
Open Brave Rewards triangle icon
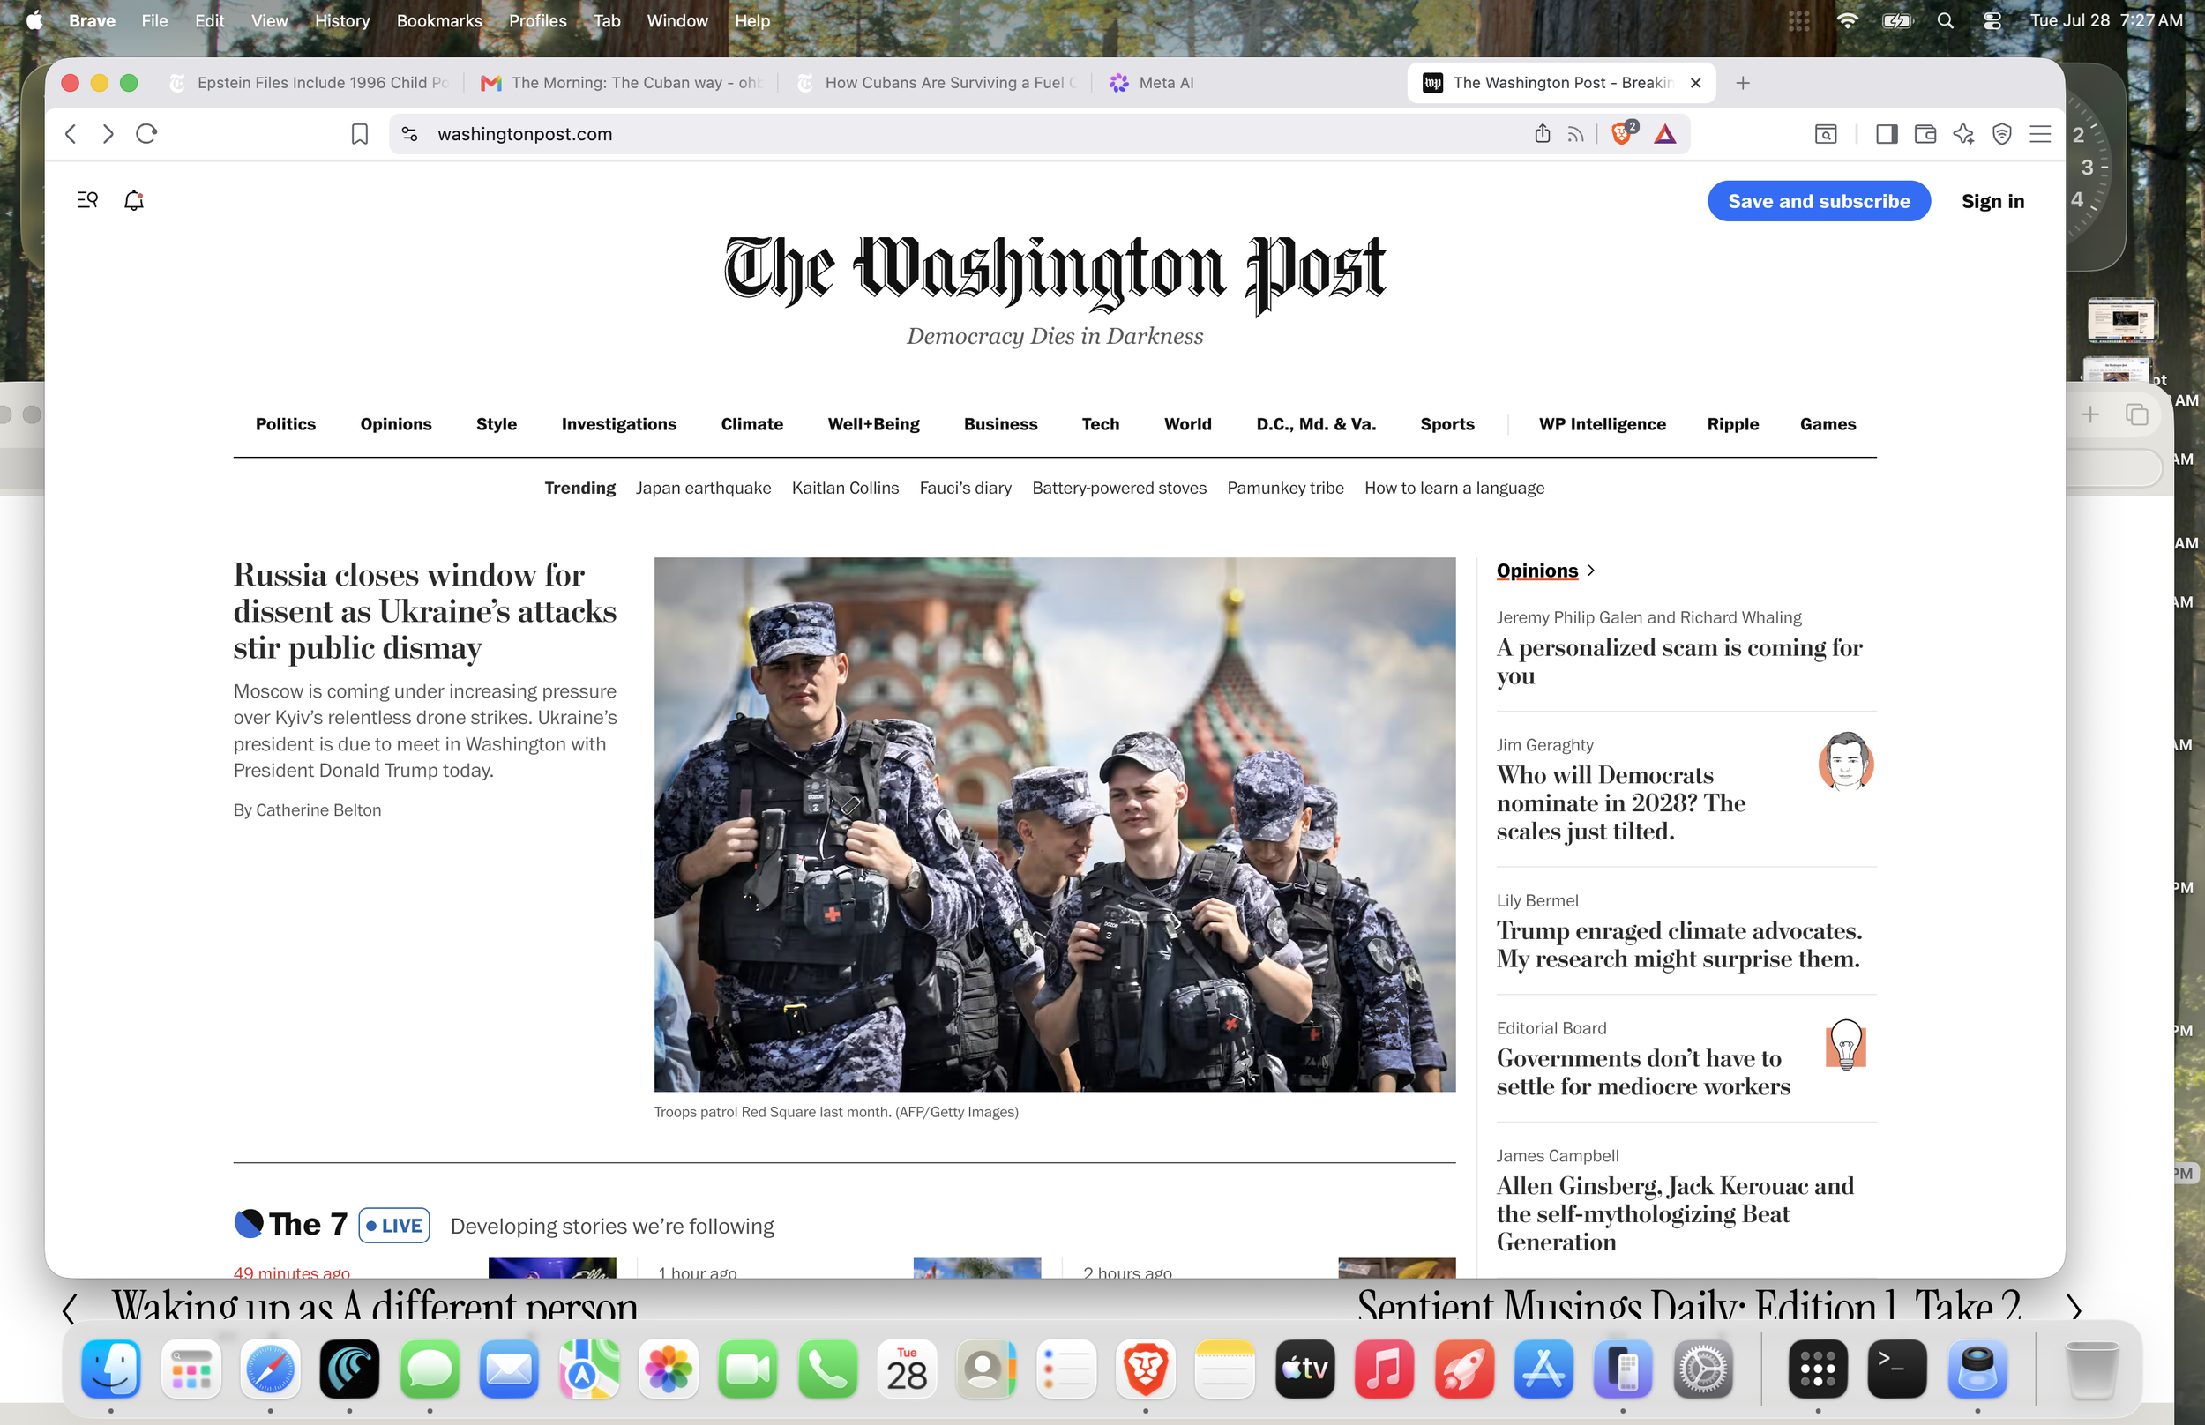tap(1664, 134)
